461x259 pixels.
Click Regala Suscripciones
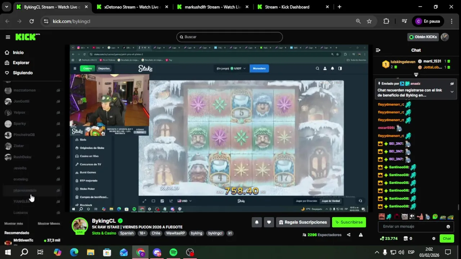point(303,222)
